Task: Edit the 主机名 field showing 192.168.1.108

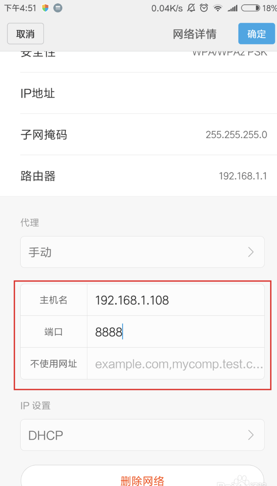Action: [x=175, y=300]
